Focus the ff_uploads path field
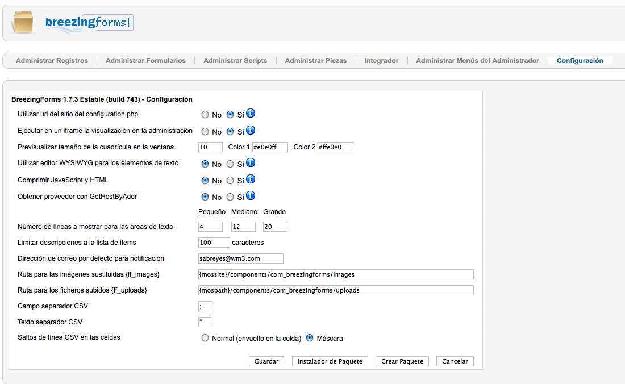Image resolution: width=625 pixels, height=384 pixels. pyautogui.click(x=336, y=290)
